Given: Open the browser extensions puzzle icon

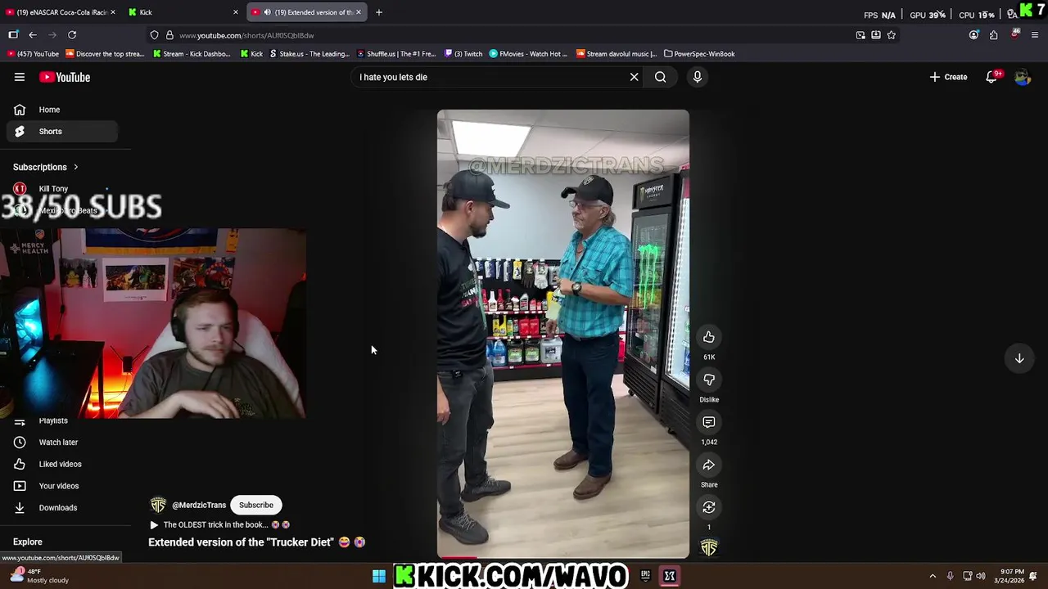Looking at the screenshot, I should click(993, 35).
